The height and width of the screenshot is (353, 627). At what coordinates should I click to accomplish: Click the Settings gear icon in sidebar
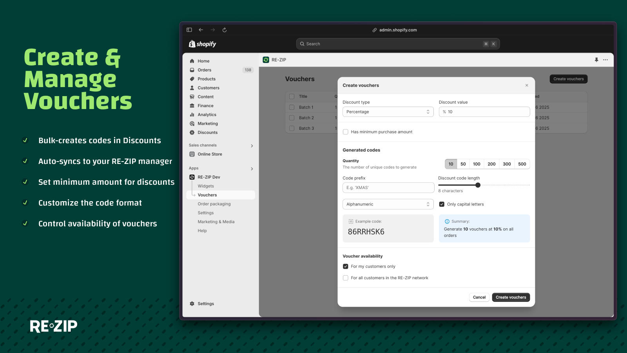(x=192, y=304)
